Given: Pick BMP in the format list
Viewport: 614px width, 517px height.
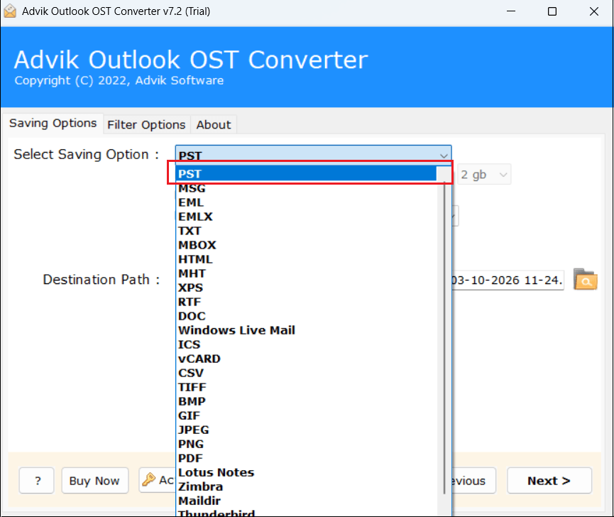Looking at the screenshot, I should pyautogui.click(x=307, y=401).
